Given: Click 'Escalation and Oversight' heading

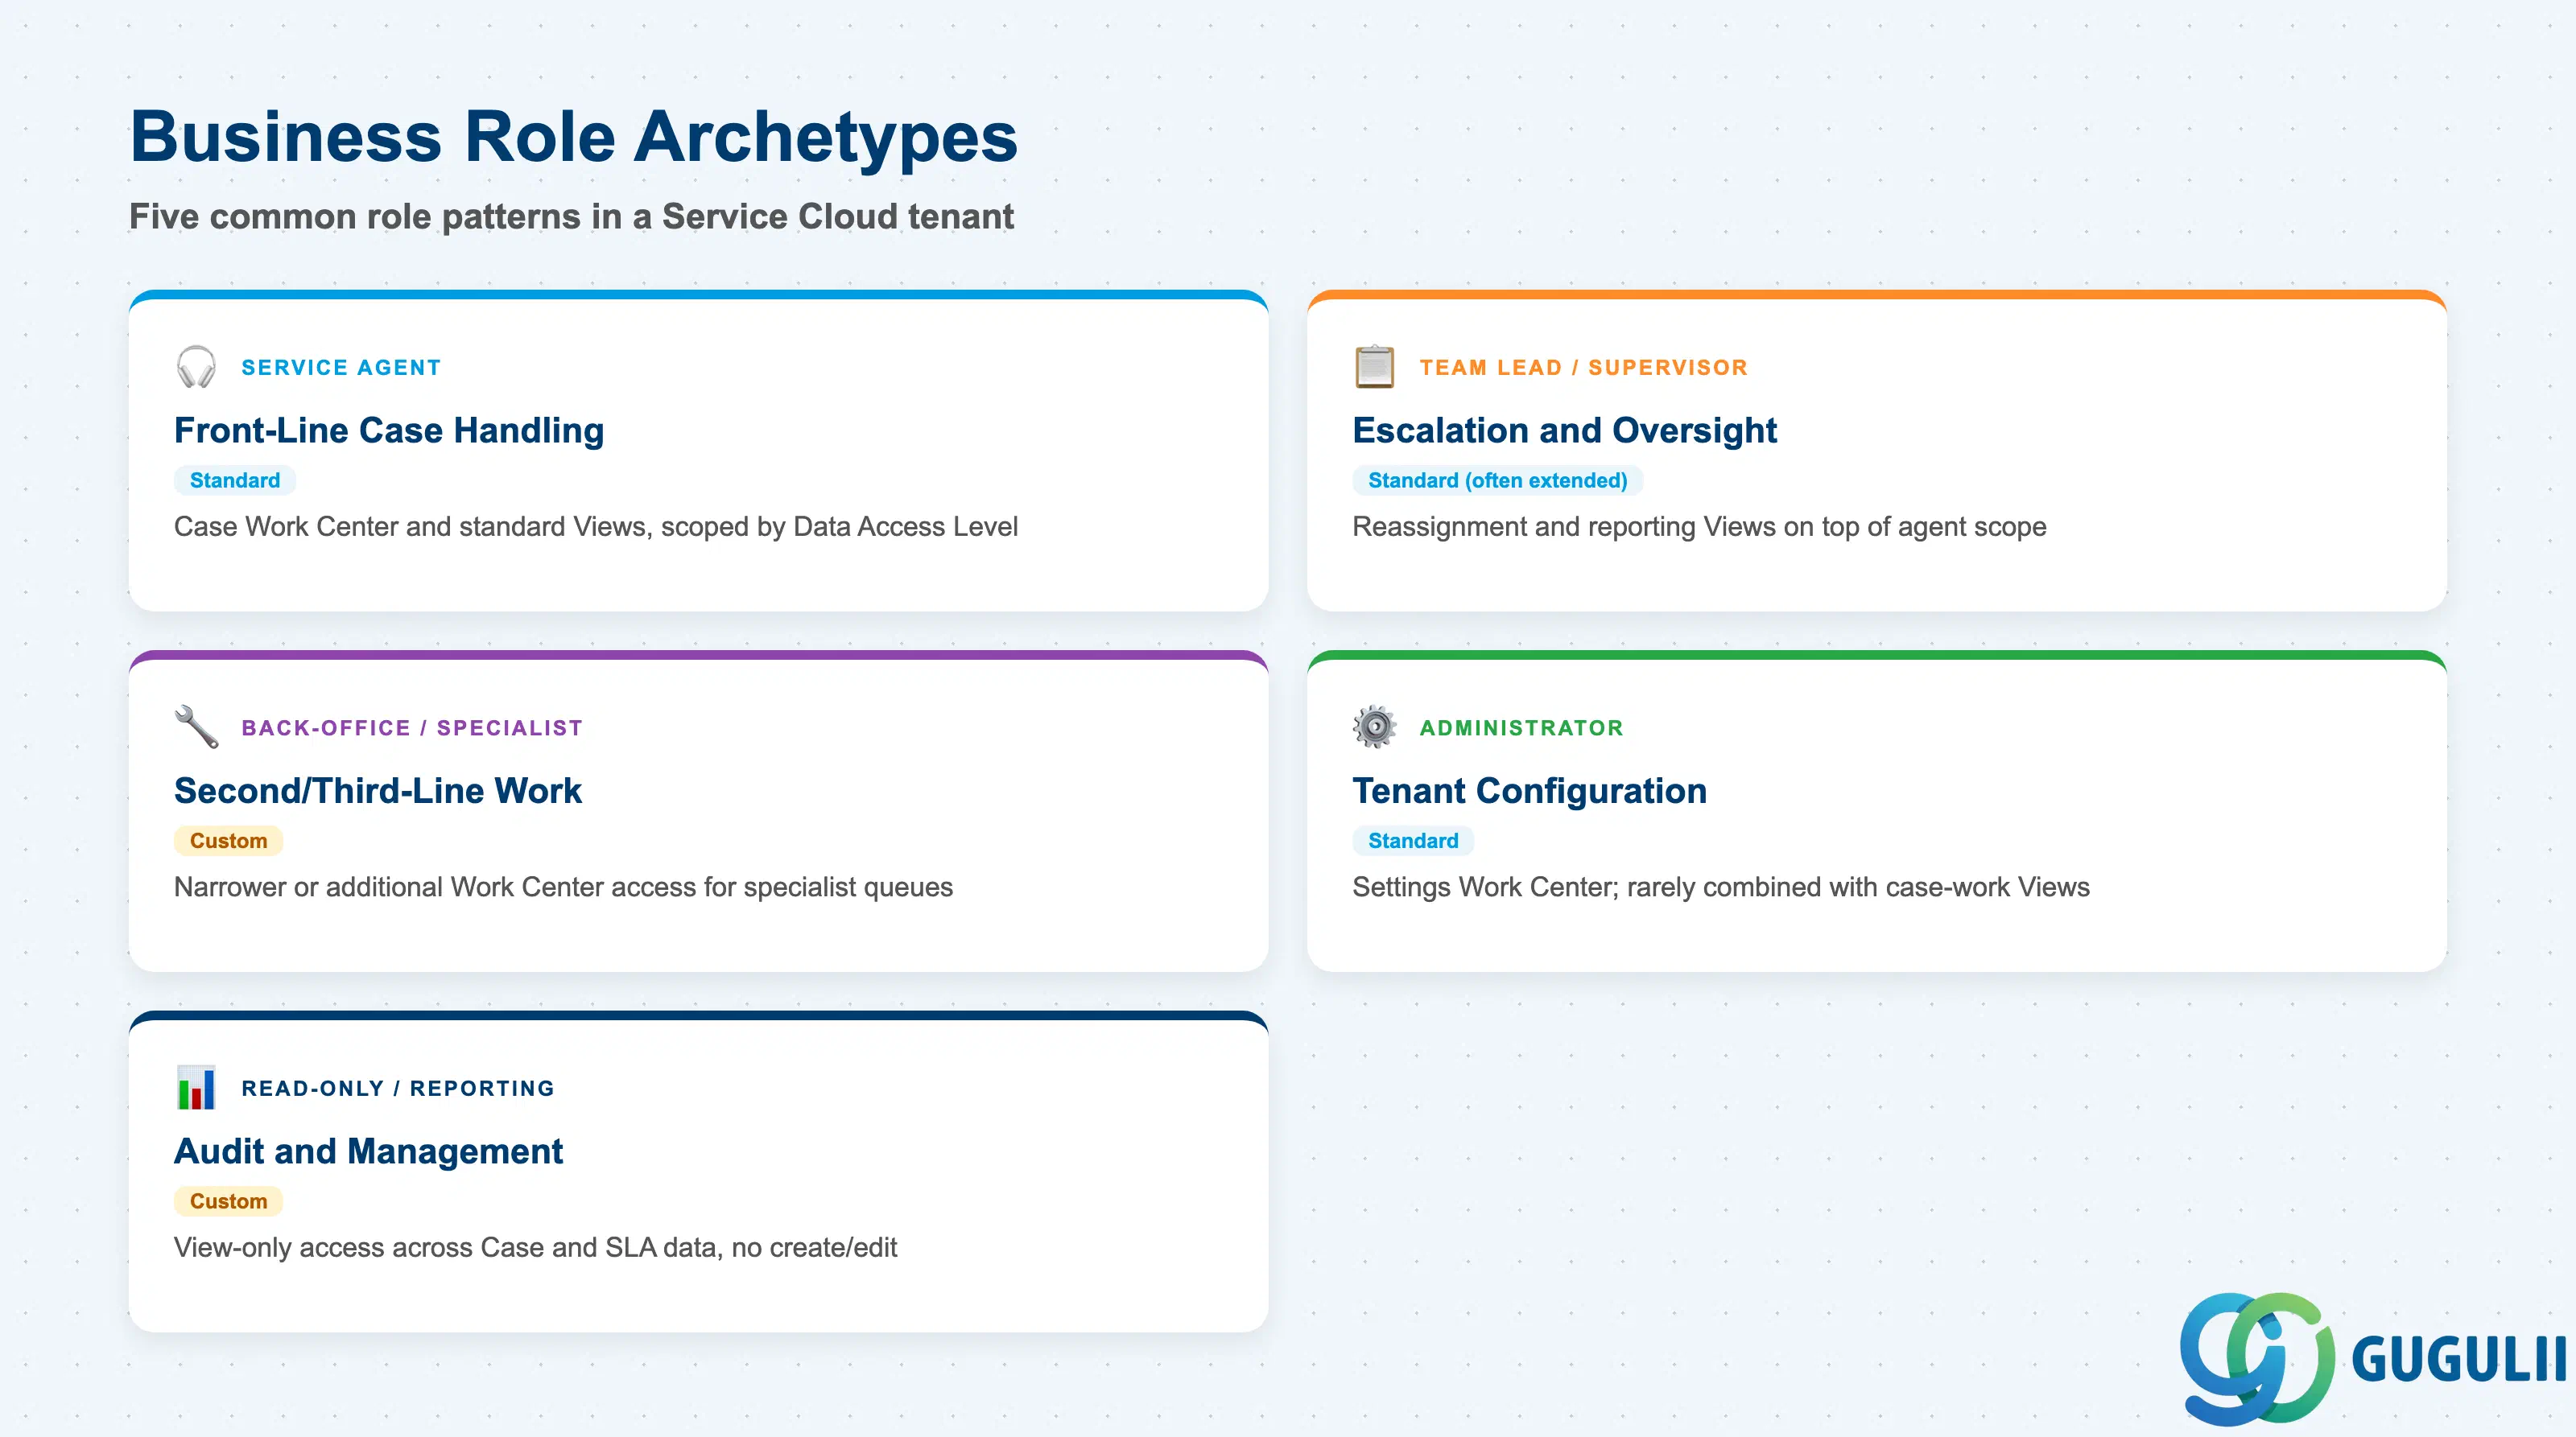Looking at the screenshot, I should (1565, 430).
